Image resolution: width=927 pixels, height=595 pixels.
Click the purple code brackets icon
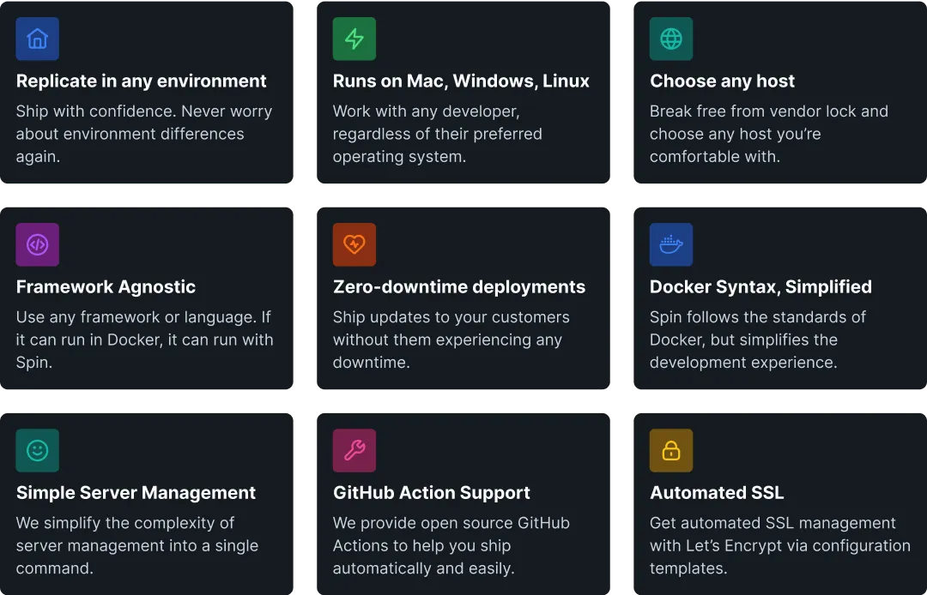point(37,244)
